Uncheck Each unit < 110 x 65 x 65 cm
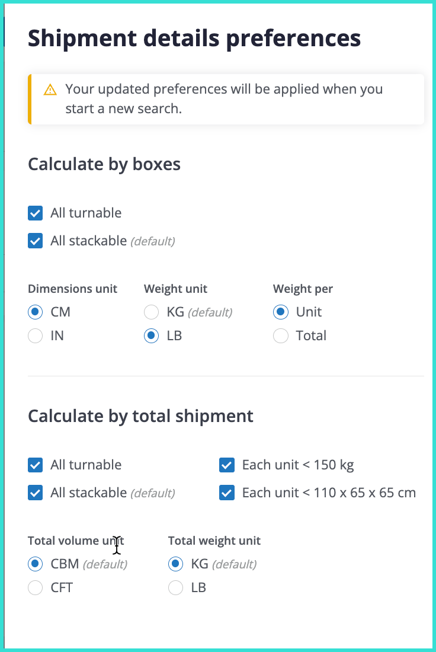The image size is (436, 652). click(x=227, y=493)
